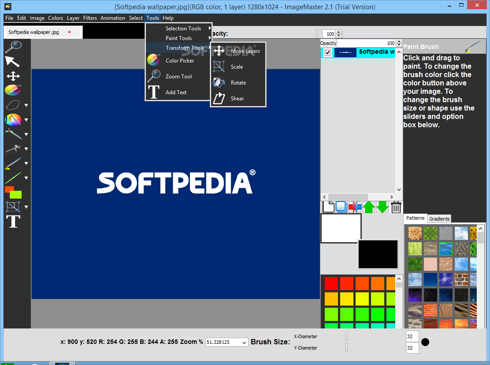Viewport: 490px width, 365px height.
Task: Click the black background color box
Action: pos(378,254)
